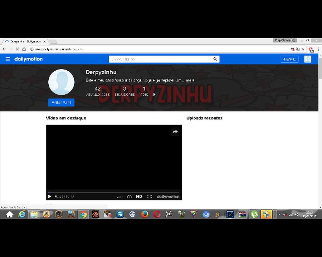Open the browser home page
This screenshot has width=322, height=257.
click(24, 49)
